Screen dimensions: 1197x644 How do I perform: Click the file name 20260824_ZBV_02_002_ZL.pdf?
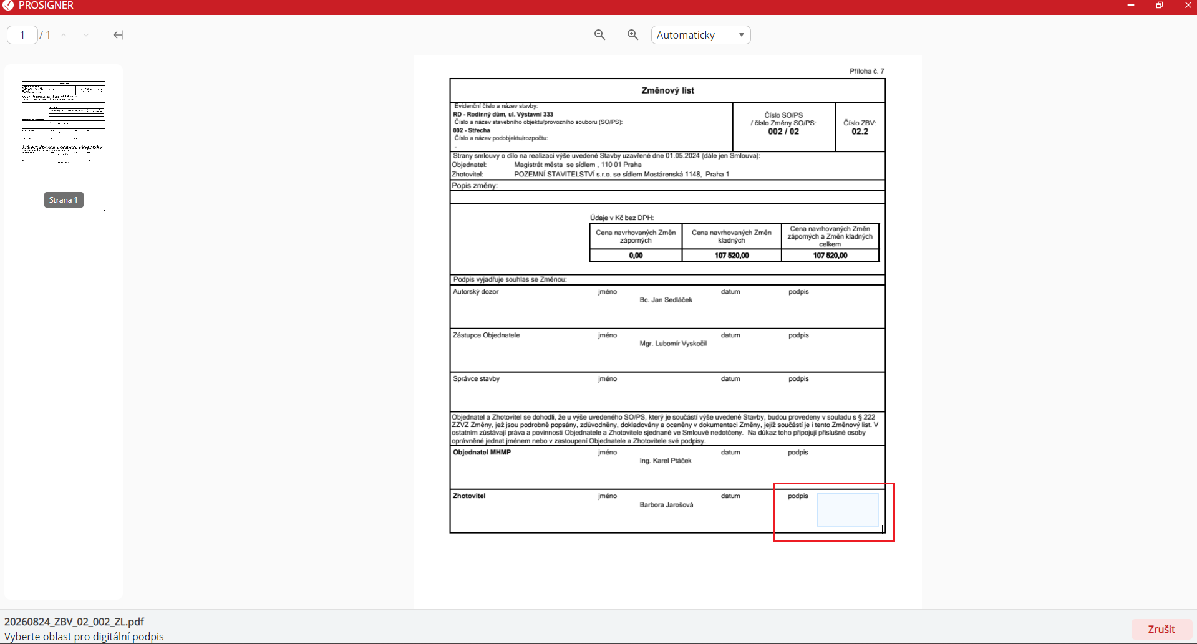pos(74,622)
